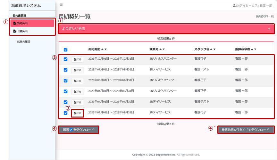Click the plus icon on the search bar
The width and height of the screenshot is (277, 160).
point(269,29)
